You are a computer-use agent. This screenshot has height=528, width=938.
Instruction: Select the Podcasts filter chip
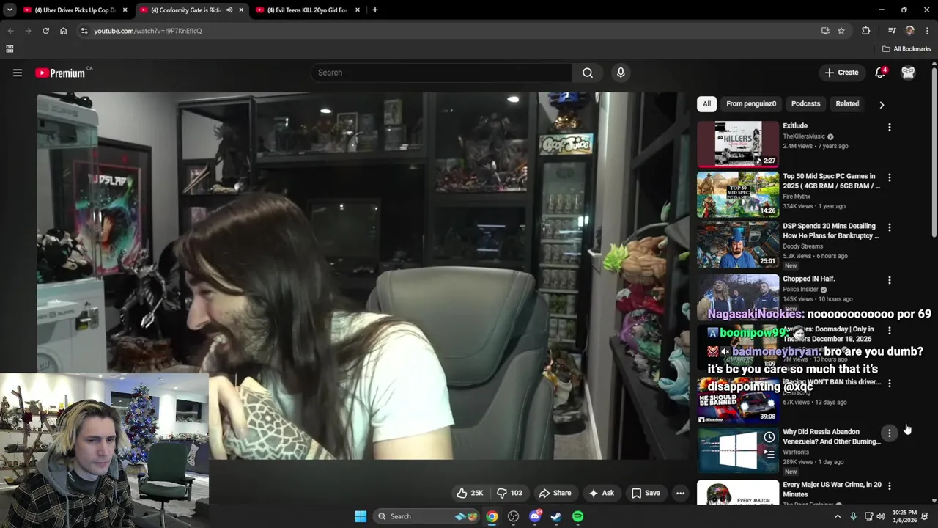(805, 104)
